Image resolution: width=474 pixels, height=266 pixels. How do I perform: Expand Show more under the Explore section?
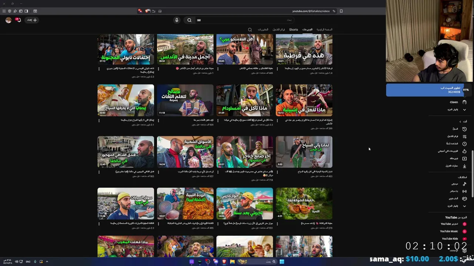(x=456, y=206)
